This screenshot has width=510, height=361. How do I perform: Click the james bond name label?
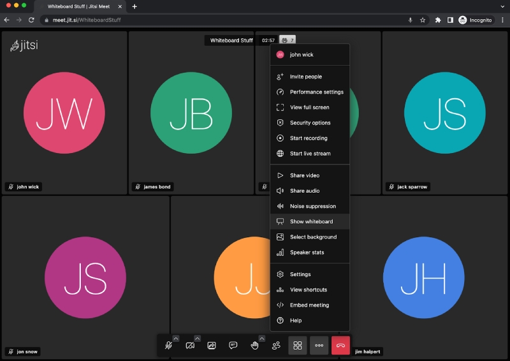(x=152, y=186)
